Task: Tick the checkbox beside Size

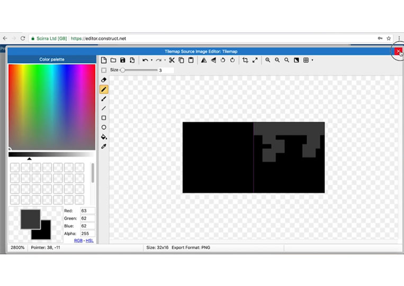Action: click(104, 70)
